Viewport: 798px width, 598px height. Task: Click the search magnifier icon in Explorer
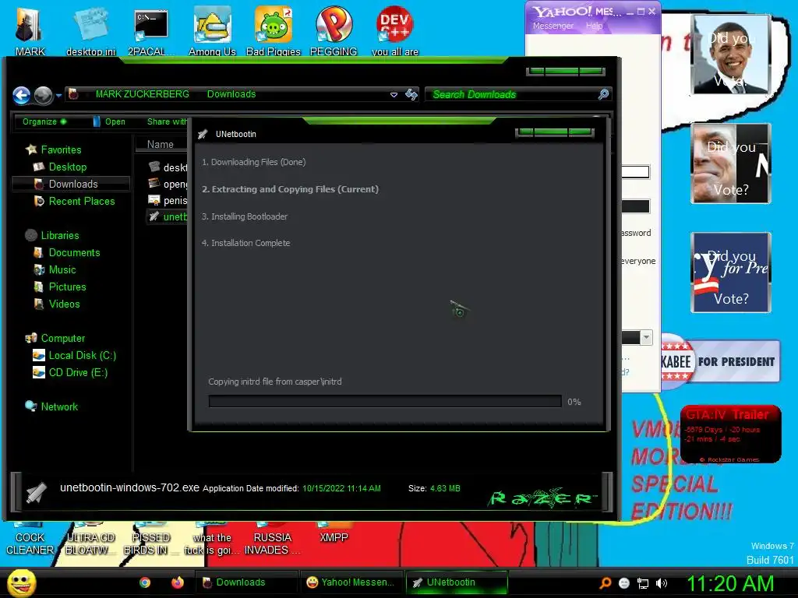604,94
